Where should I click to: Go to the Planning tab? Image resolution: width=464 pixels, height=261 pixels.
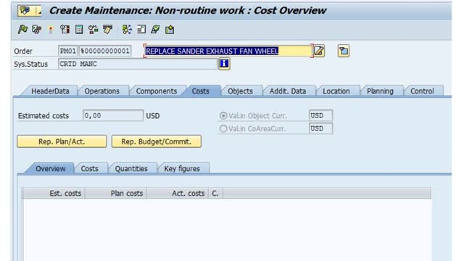point(380,91)
